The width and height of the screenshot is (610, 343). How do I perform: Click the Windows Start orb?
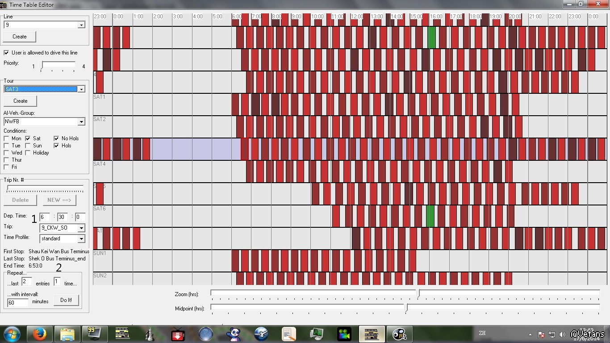point(12,334)
